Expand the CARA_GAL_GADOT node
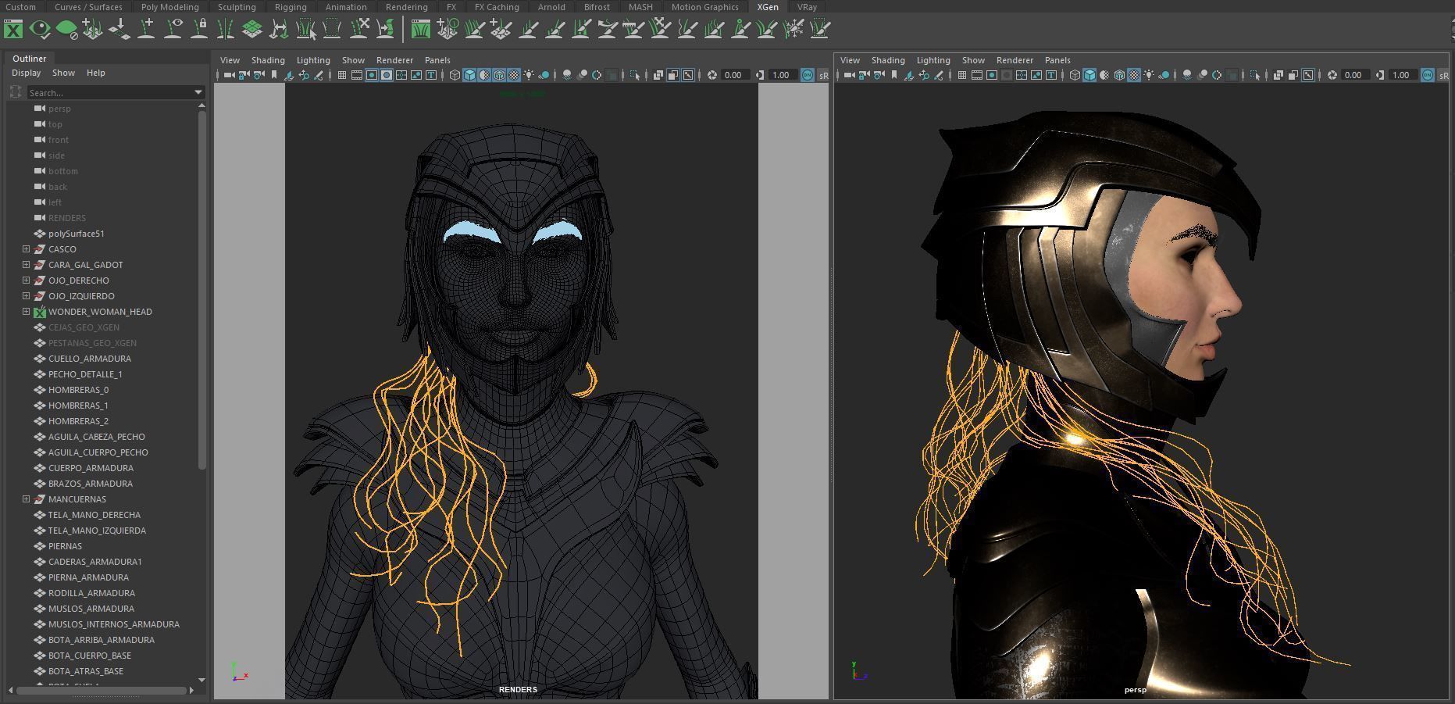The height and width of the screenshot is (704, 1455). pyautogui.click(x=26, y=265)
